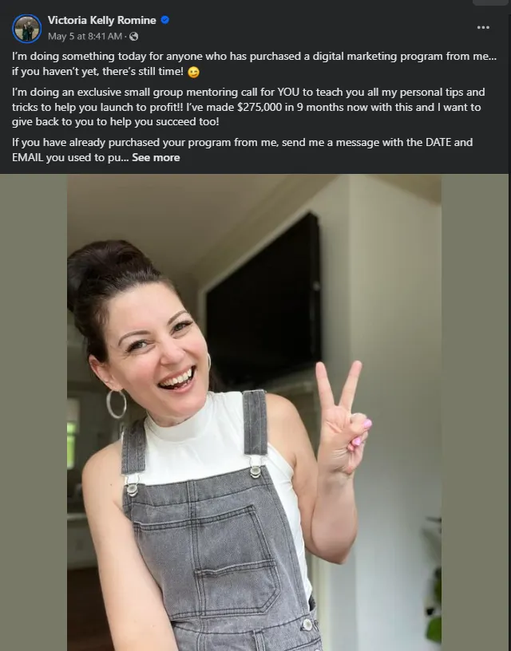The height and width of the screenshot is (651, 511).
Task: Open Victoria Kelly Romine's profile name link
Action: pos(101,20)
